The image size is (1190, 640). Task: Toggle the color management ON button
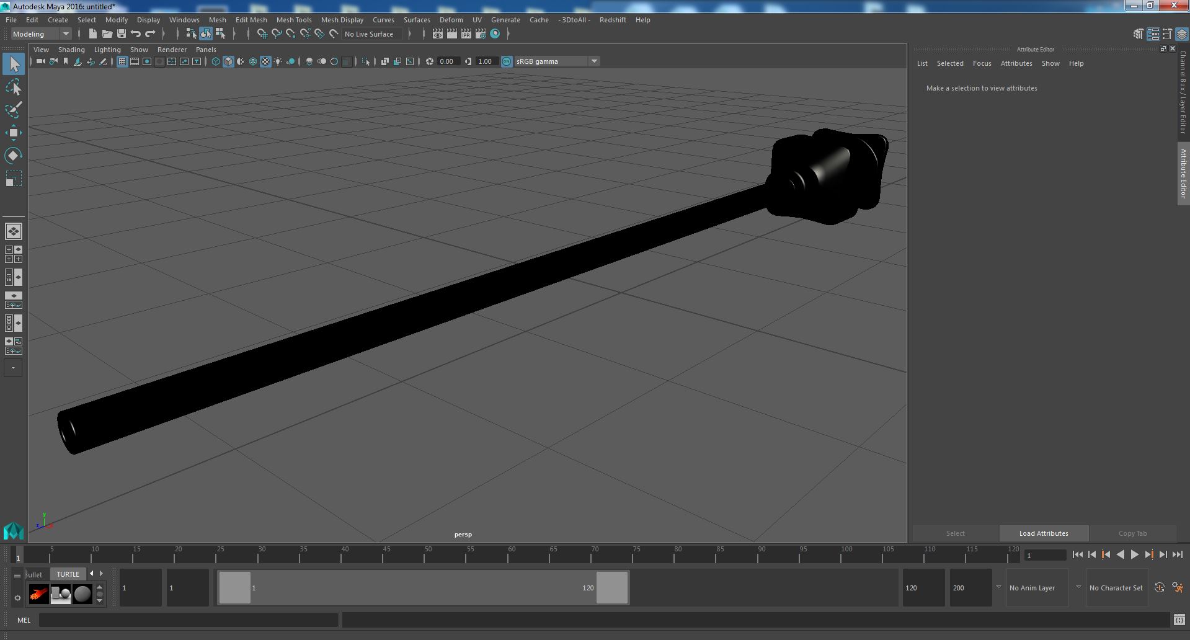click(507, 61)
